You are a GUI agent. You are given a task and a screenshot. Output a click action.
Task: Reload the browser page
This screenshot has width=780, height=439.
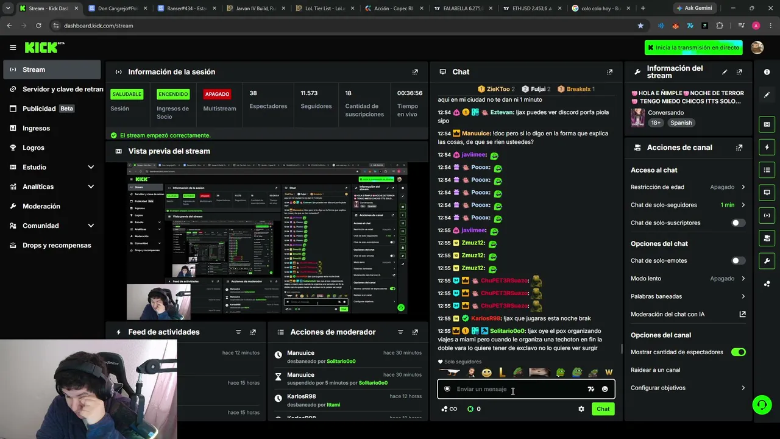point(38,26)
